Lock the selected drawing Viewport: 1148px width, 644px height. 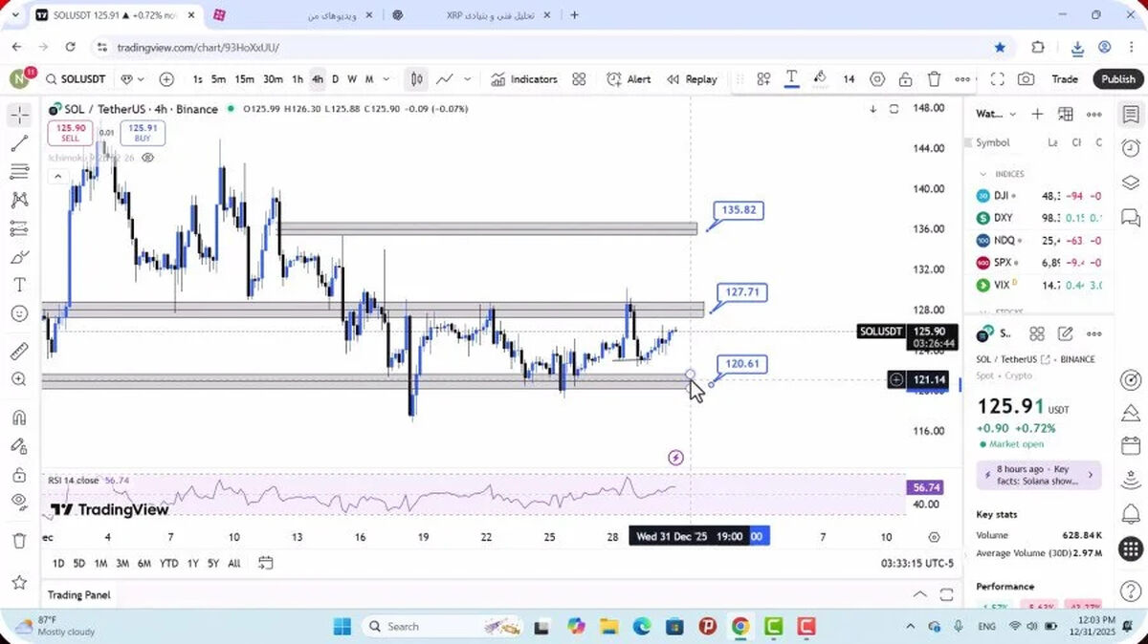[x=905, y=79]
